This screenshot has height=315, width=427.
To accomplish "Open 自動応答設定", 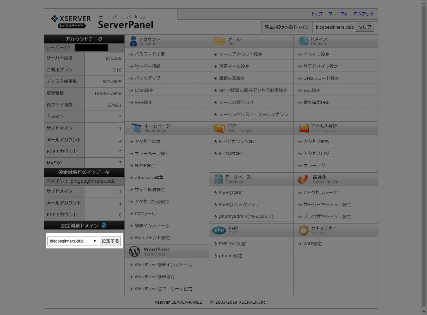I will pyautogui.click(x=232, y=78).
